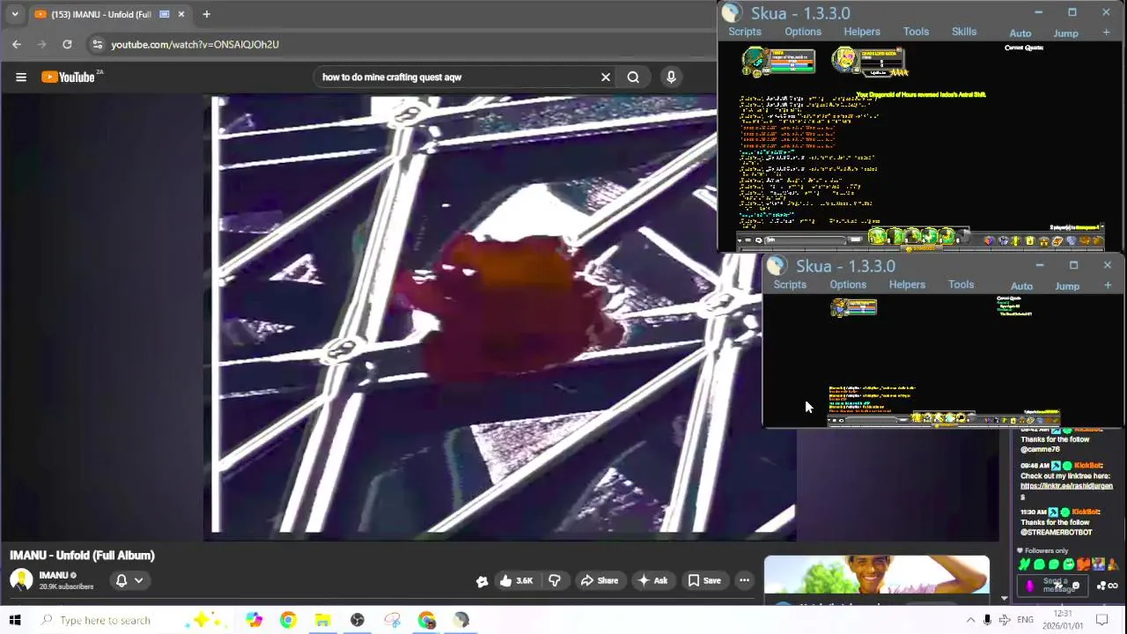Open Options menu in lower Skua window
The width and height of the screenshot is (1127, 634).
848,284
